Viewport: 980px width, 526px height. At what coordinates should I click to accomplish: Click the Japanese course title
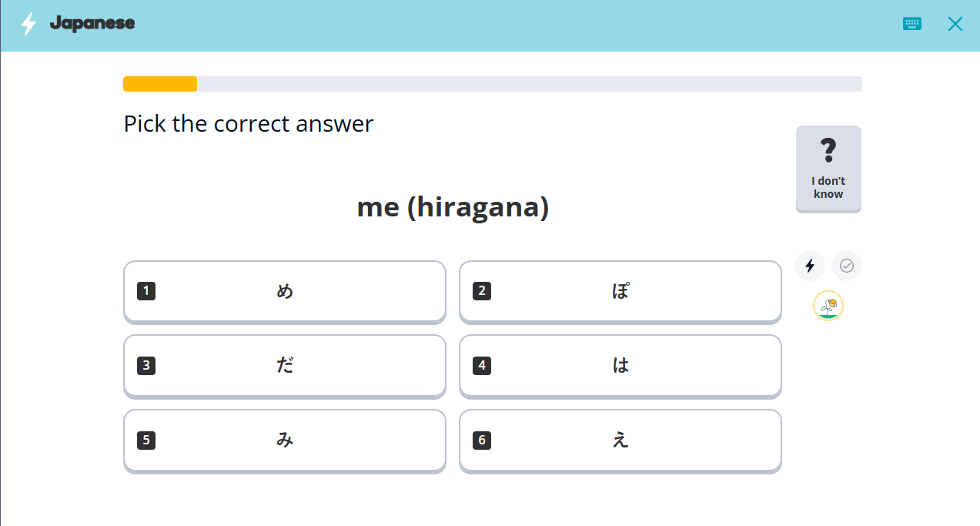pos(92,24)
